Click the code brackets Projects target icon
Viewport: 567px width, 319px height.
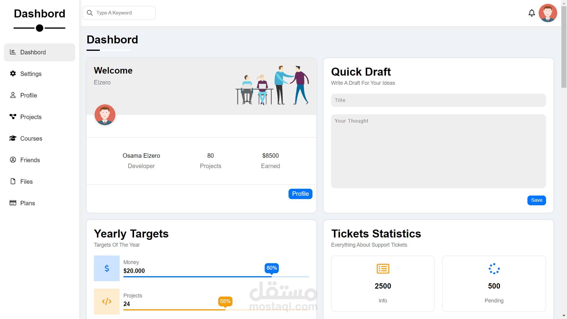[x=107, y=301]
